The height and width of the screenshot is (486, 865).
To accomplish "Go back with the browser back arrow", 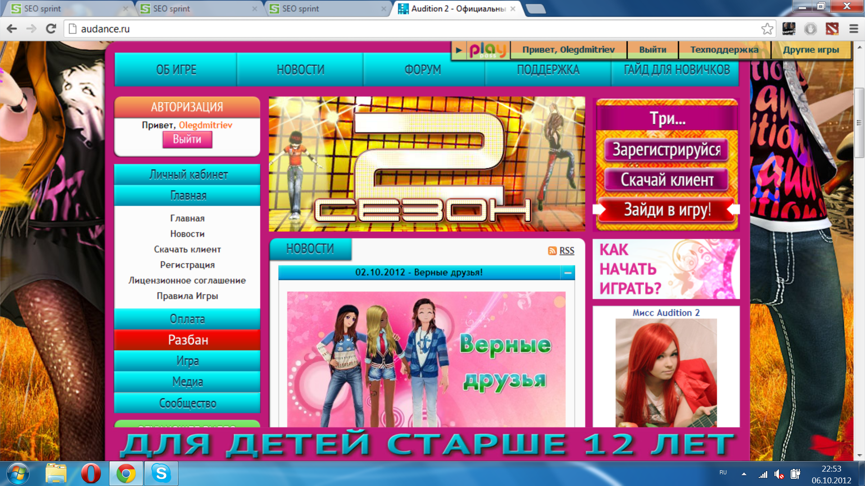I will coord(12,29).
